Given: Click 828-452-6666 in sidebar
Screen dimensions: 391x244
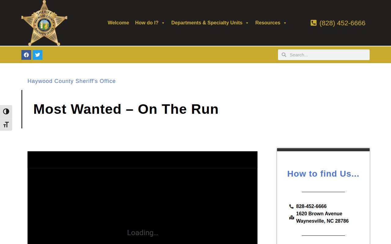Looking at the screenshot, I should point(311,206).
